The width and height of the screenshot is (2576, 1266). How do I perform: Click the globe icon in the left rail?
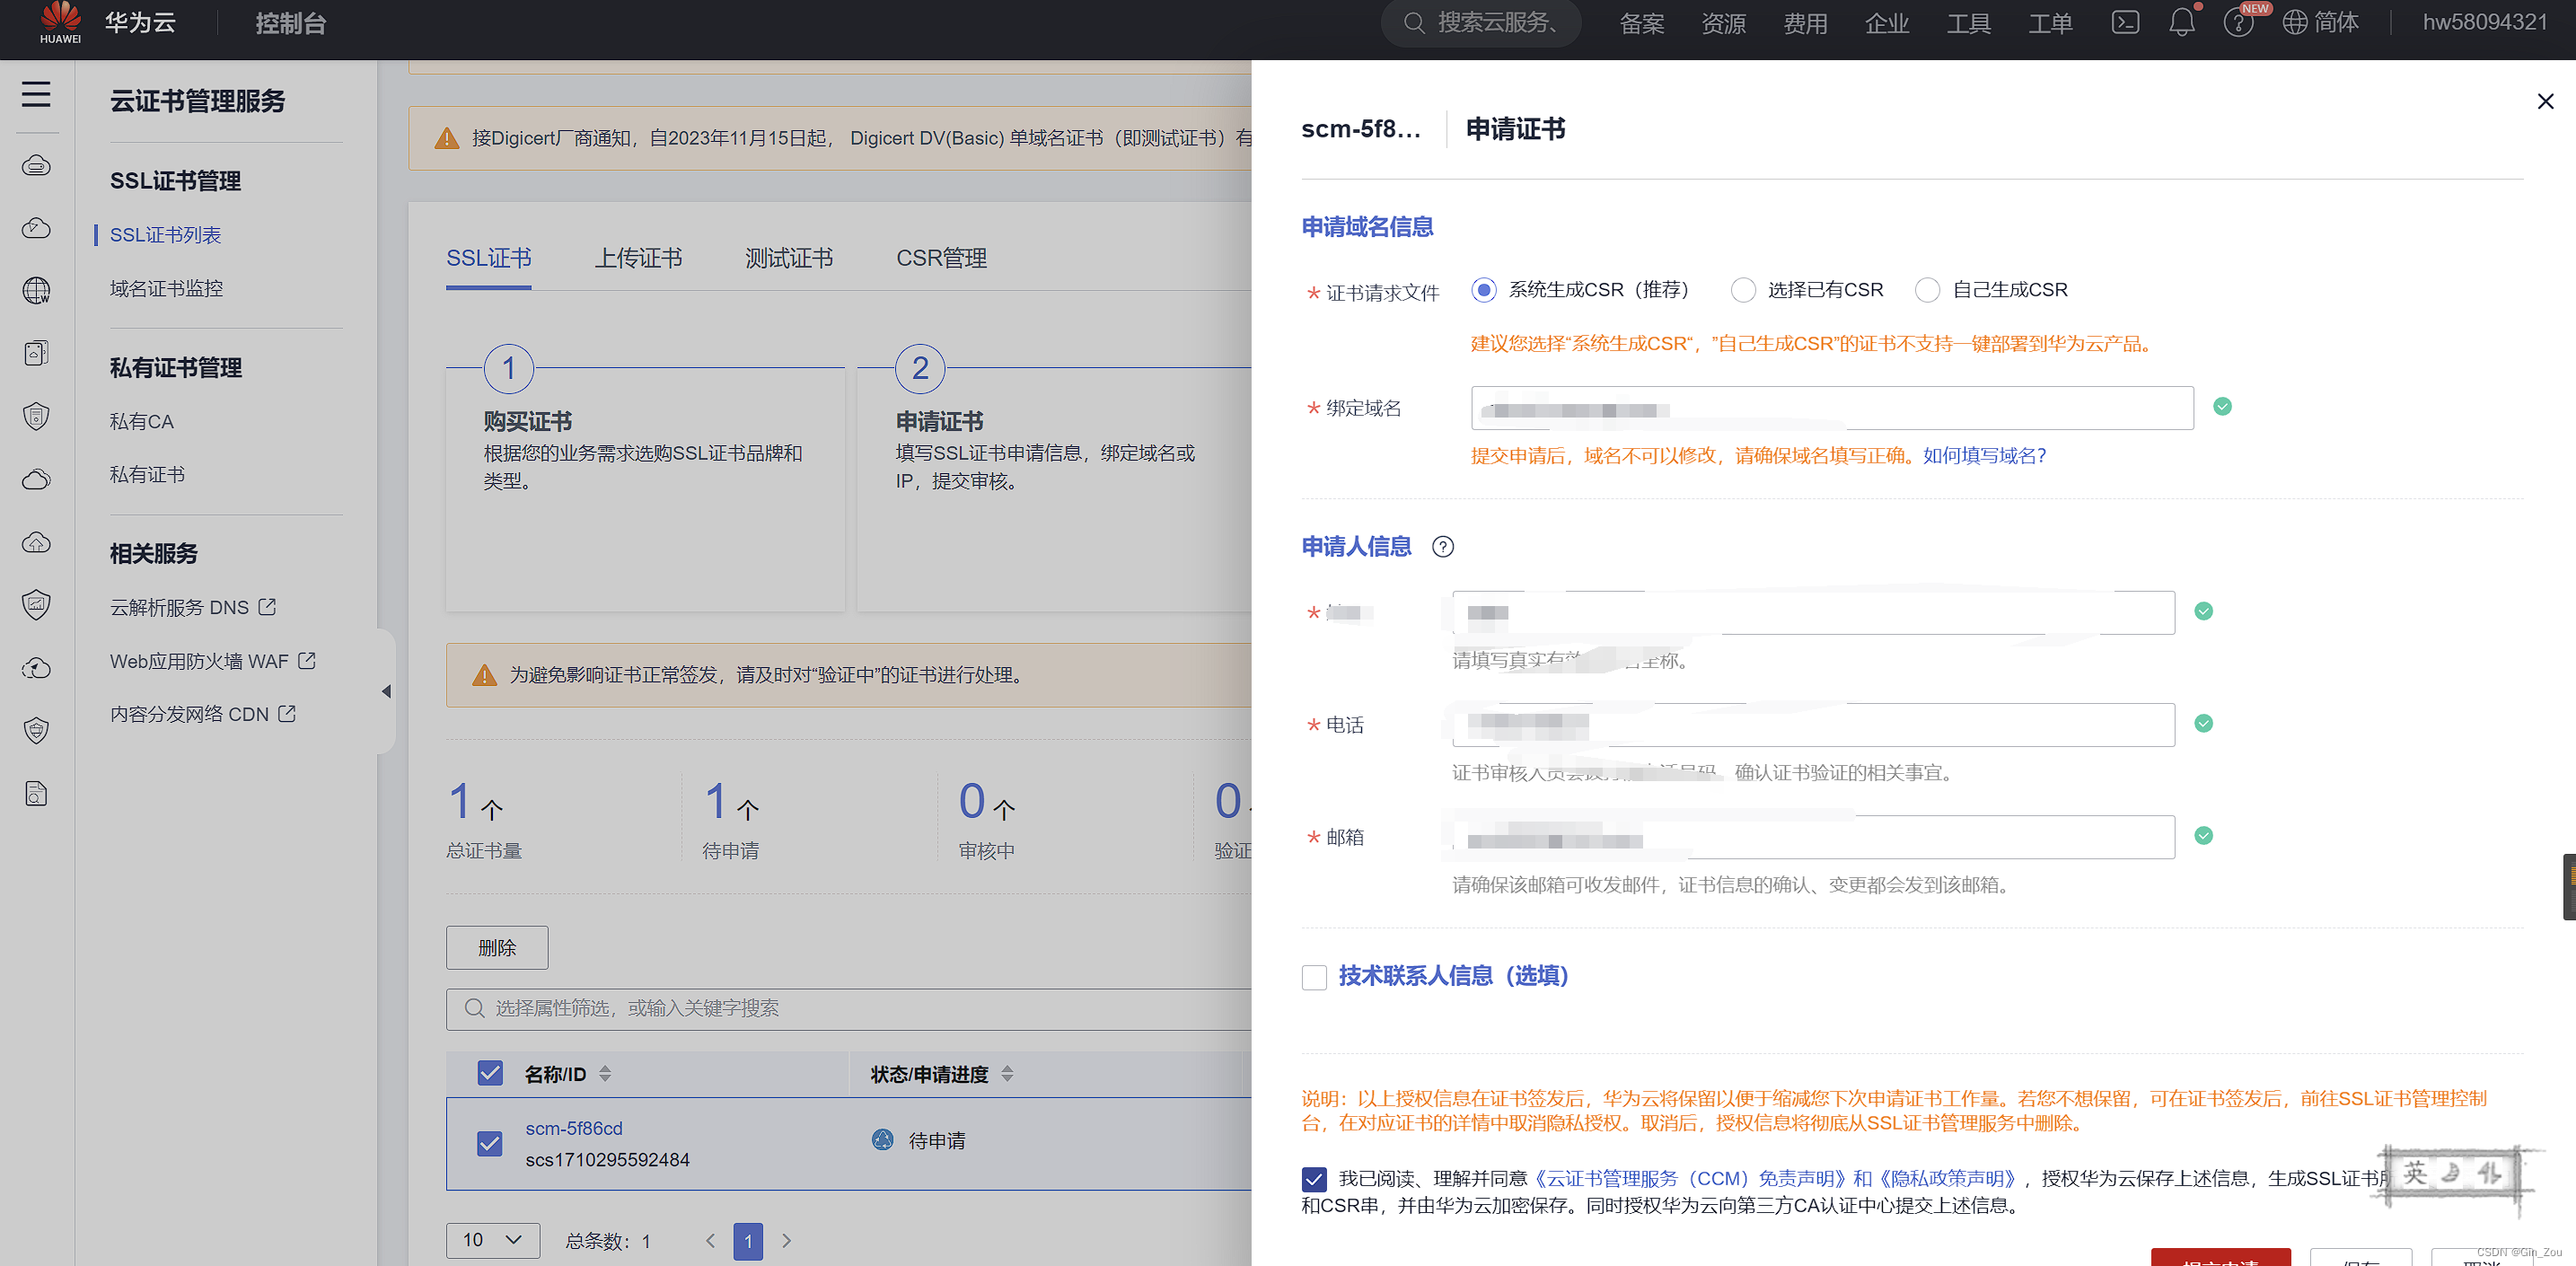point(36,290)
